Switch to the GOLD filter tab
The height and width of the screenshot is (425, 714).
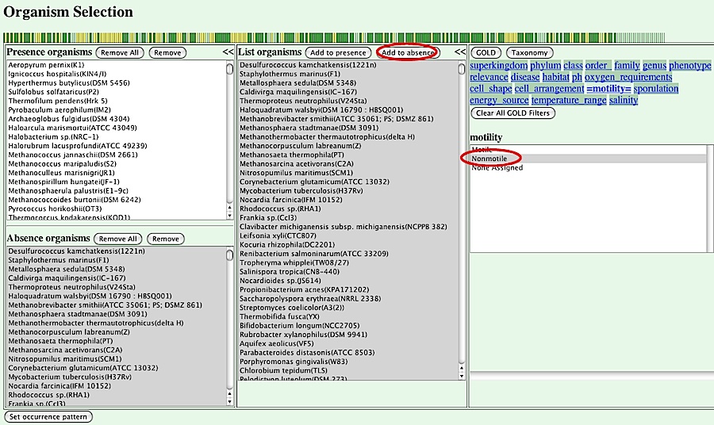[x=486, y=52]
